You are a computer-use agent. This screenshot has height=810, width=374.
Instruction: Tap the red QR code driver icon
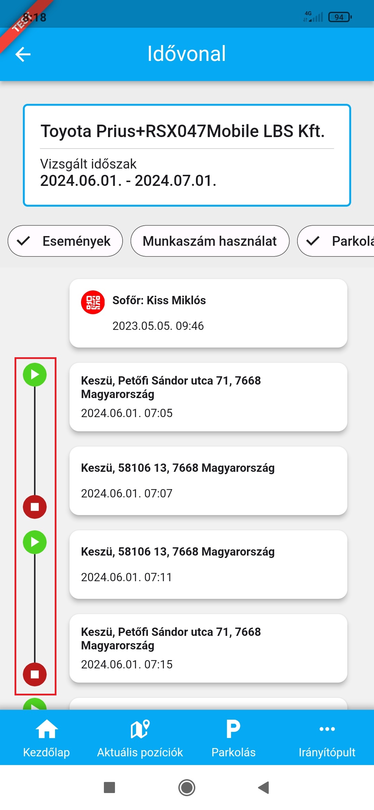pyautogui.click(x=93, y=302)
